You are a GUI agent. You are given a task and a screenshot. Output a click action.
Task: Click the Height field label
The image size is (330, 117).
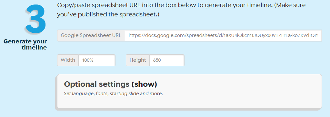pos(138,60)
